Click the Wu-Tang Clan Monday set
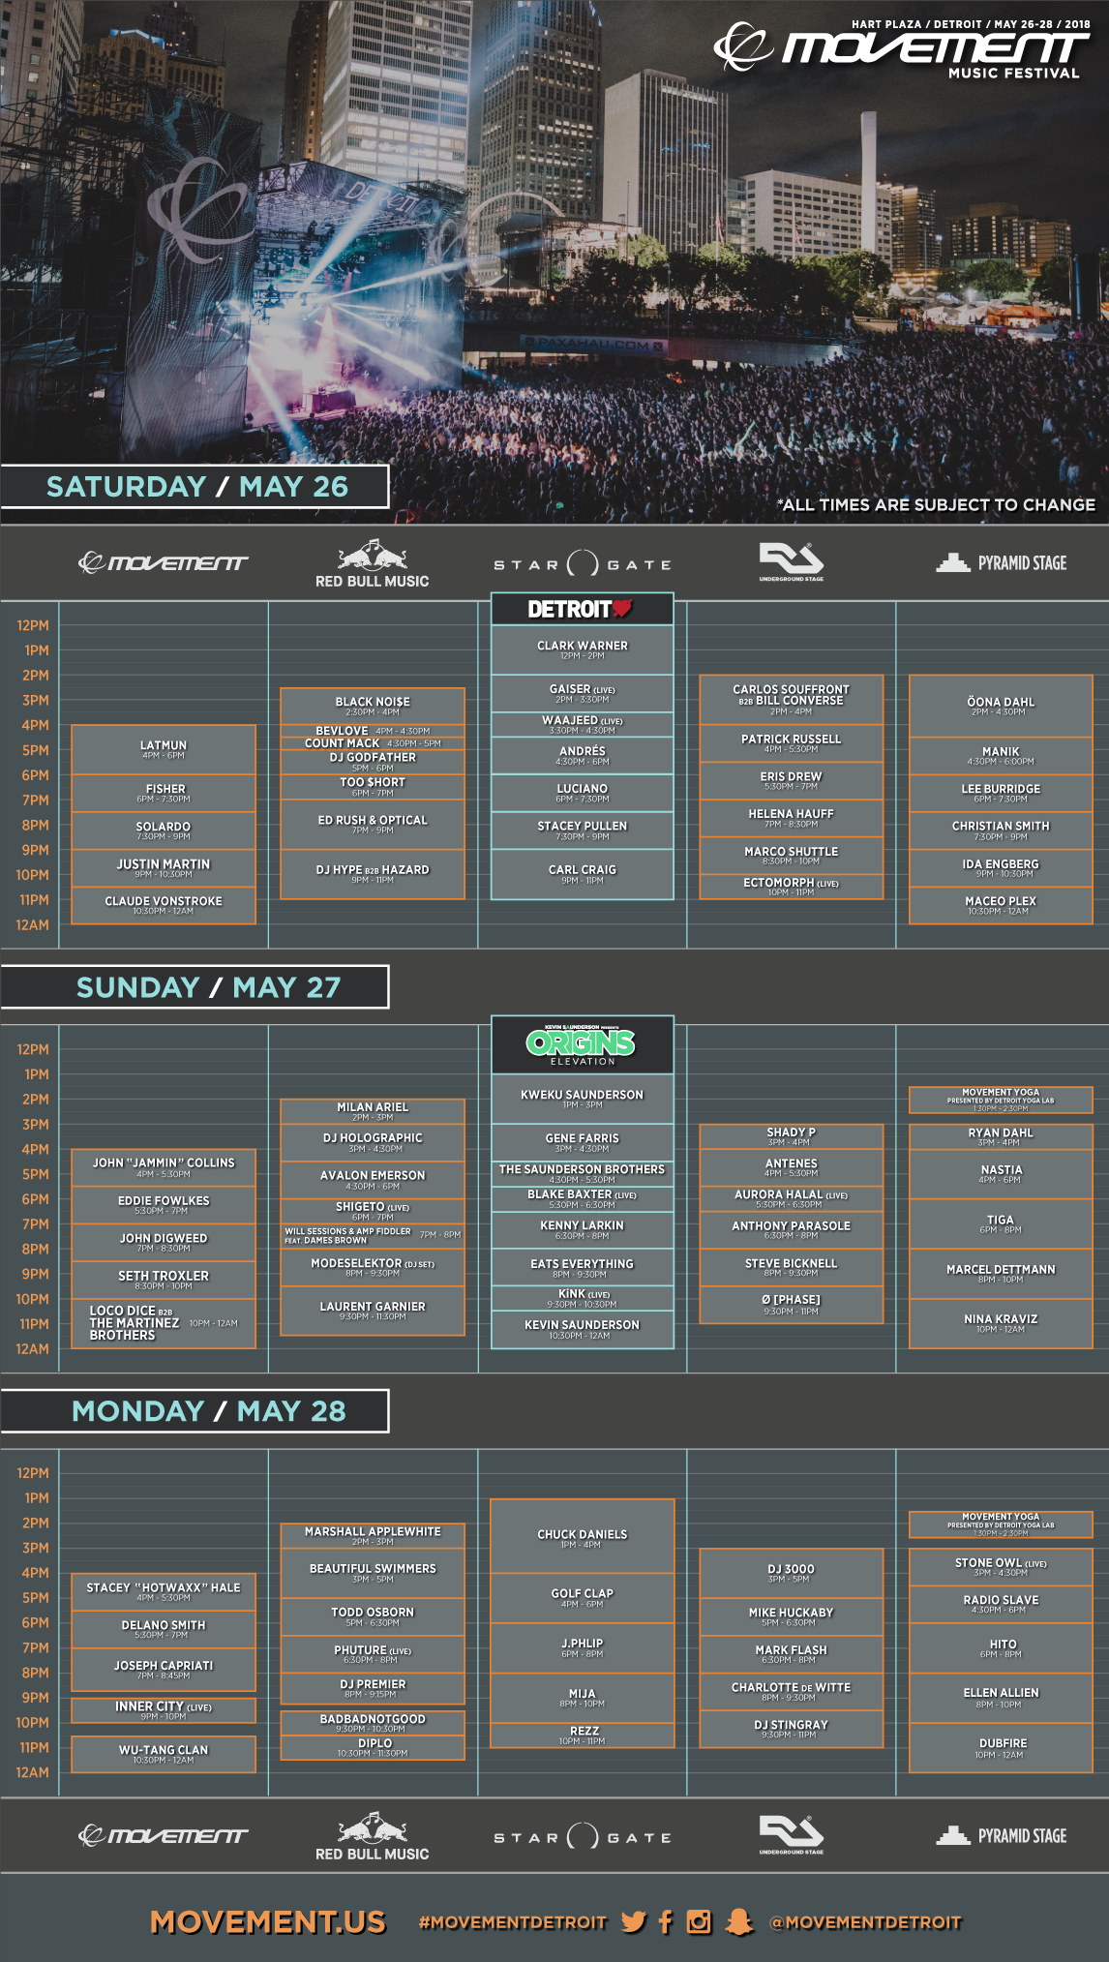The image size is (1109, 1962). tap(164, 1754)
